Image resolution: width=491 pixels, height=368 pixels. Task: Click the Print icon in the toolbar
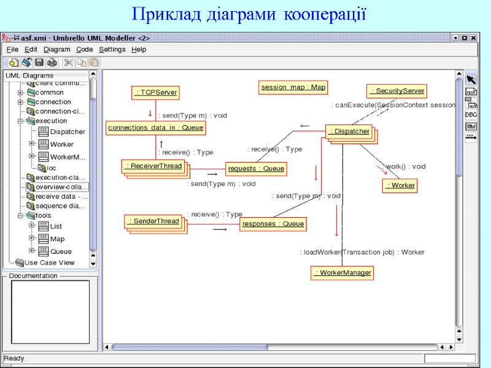[x=53, y=63]
